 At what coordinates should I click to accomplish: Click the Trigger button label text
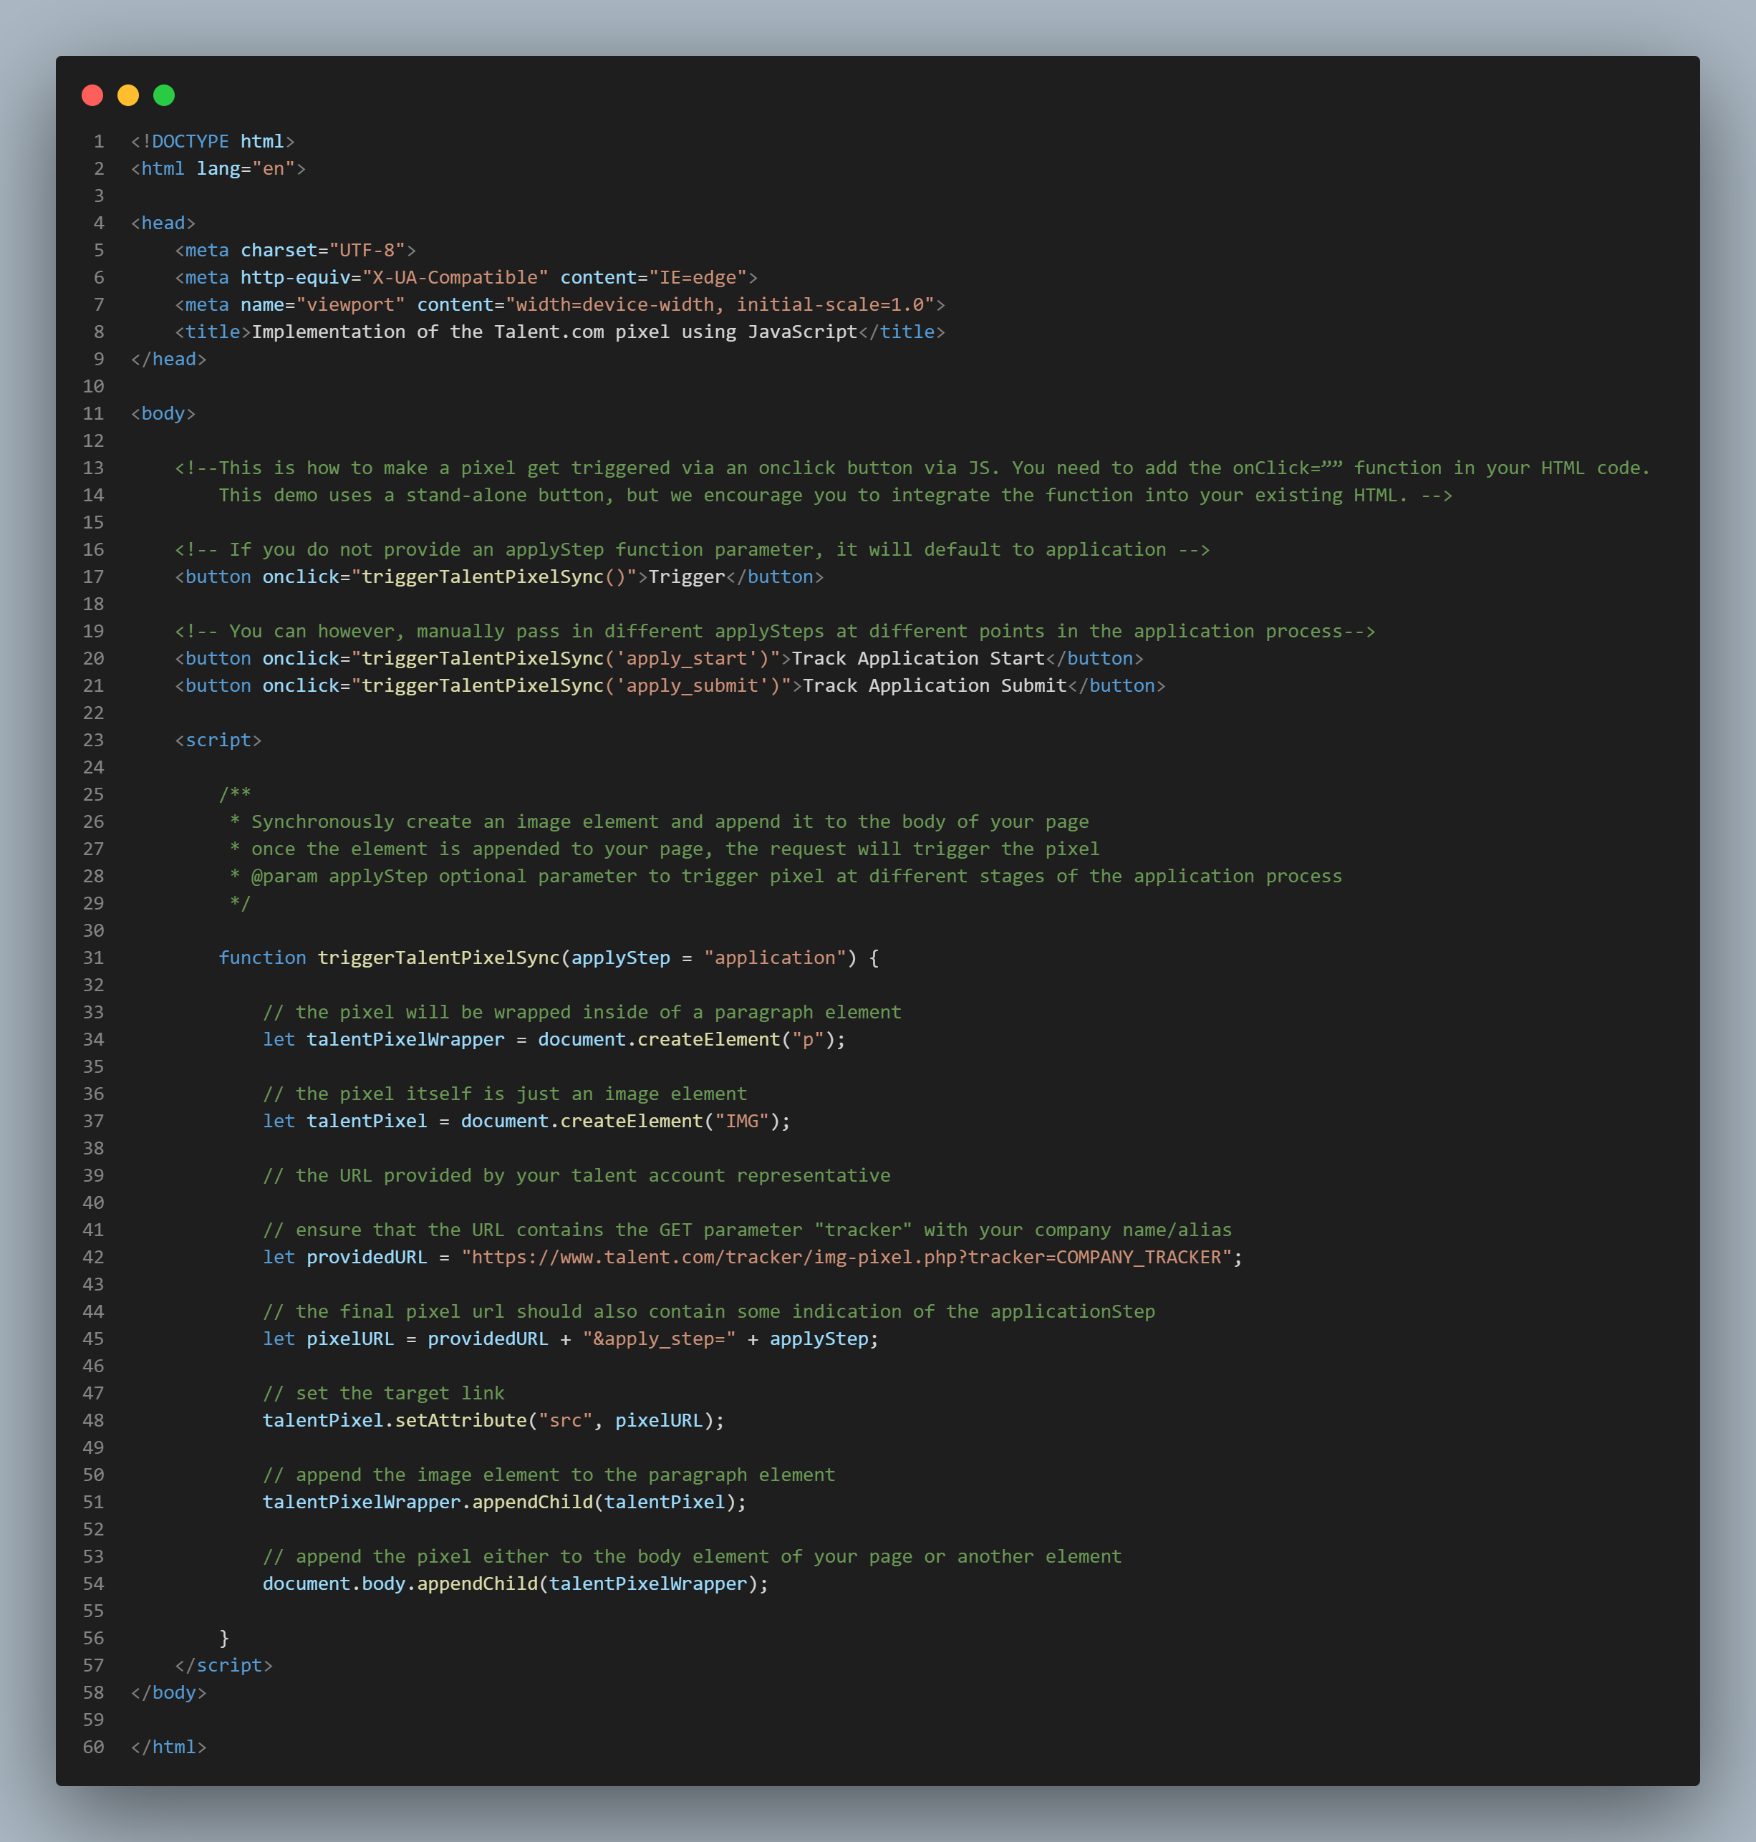tap(686, 577)
